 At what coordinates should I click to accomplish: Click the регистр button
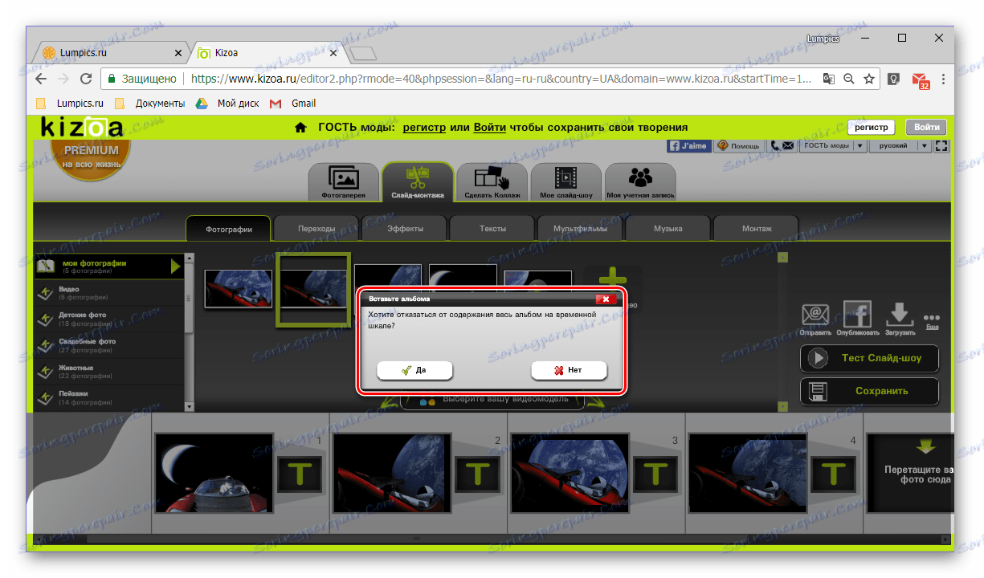point(871,127)
